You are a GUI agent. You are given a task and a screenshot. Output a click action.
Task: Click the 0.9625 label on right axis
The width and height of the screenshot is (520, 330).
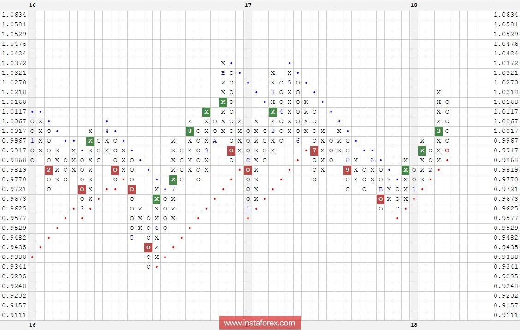[x=506, y=209]
